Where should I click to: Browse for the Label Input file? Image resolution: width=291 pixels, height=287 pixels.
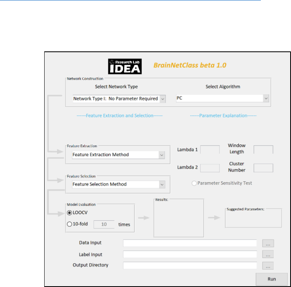point(268,254)
